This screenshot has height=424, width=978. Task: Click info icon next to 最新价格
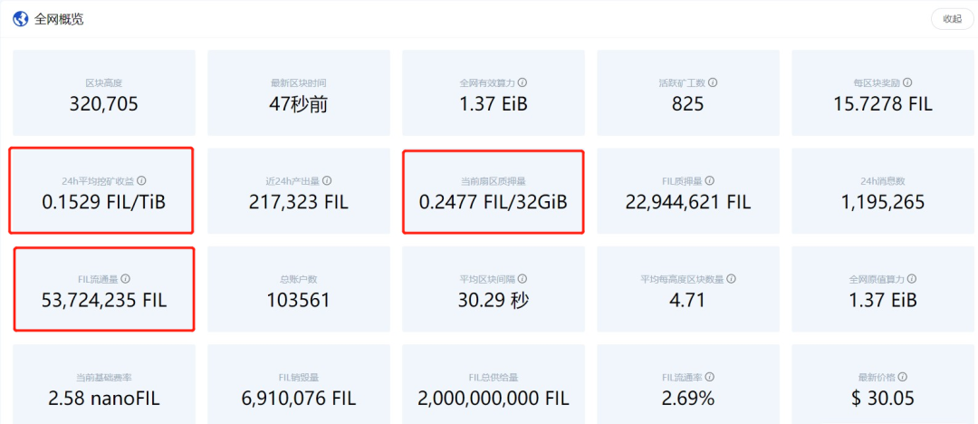click(x=903, y=377)
